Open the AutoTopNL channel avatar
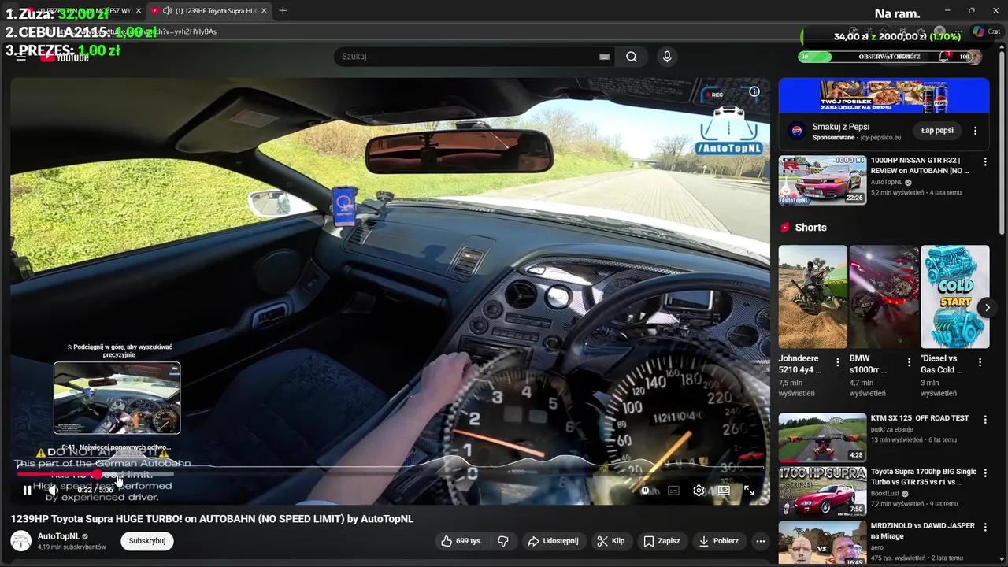This screenshot has height=567, width=1008. [21, 541]
